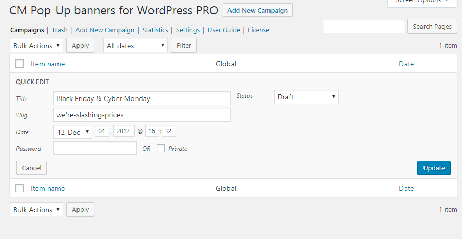Click the Title field in Quick Edit
Screen dimensions: 462x239
pos(142,98)
